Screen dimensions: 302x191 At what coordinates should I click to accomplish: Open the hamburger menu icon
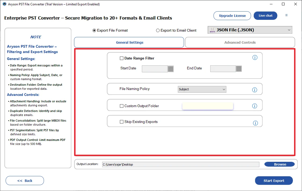coord(286,15)
